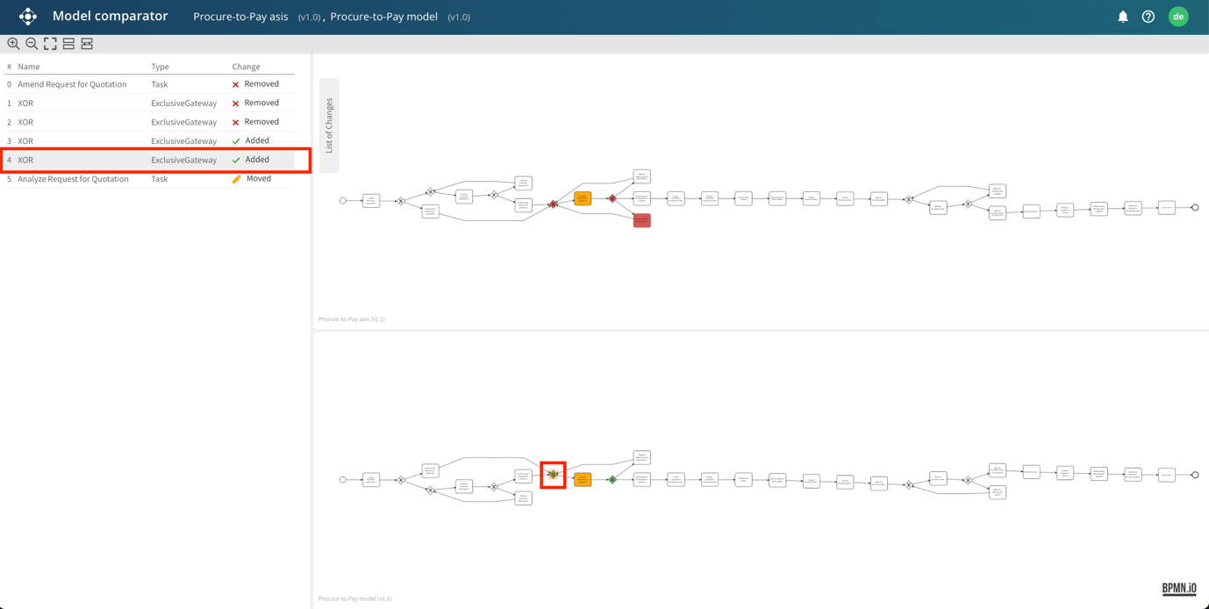Click the fit-to-screen icon in toolbar
1209x609 pixels.
click(50, 44)
